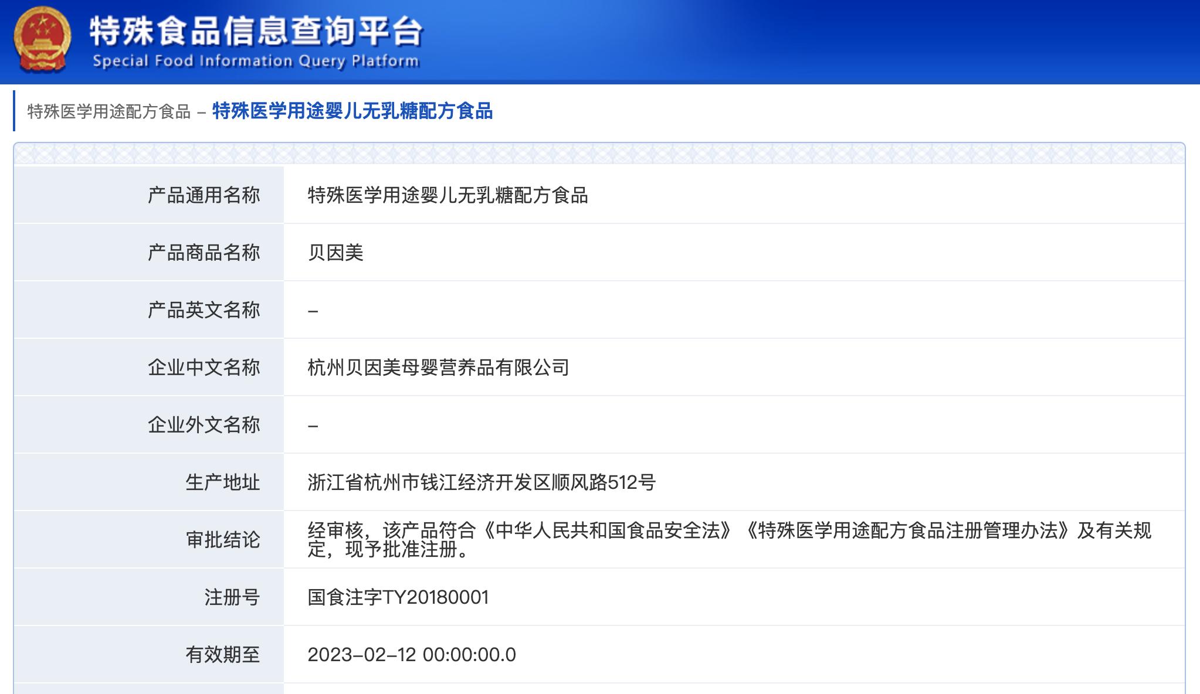The image size is (1200, 694).
Task: Select the registration number 国食注字TY20180001
Action: (398, 597)
